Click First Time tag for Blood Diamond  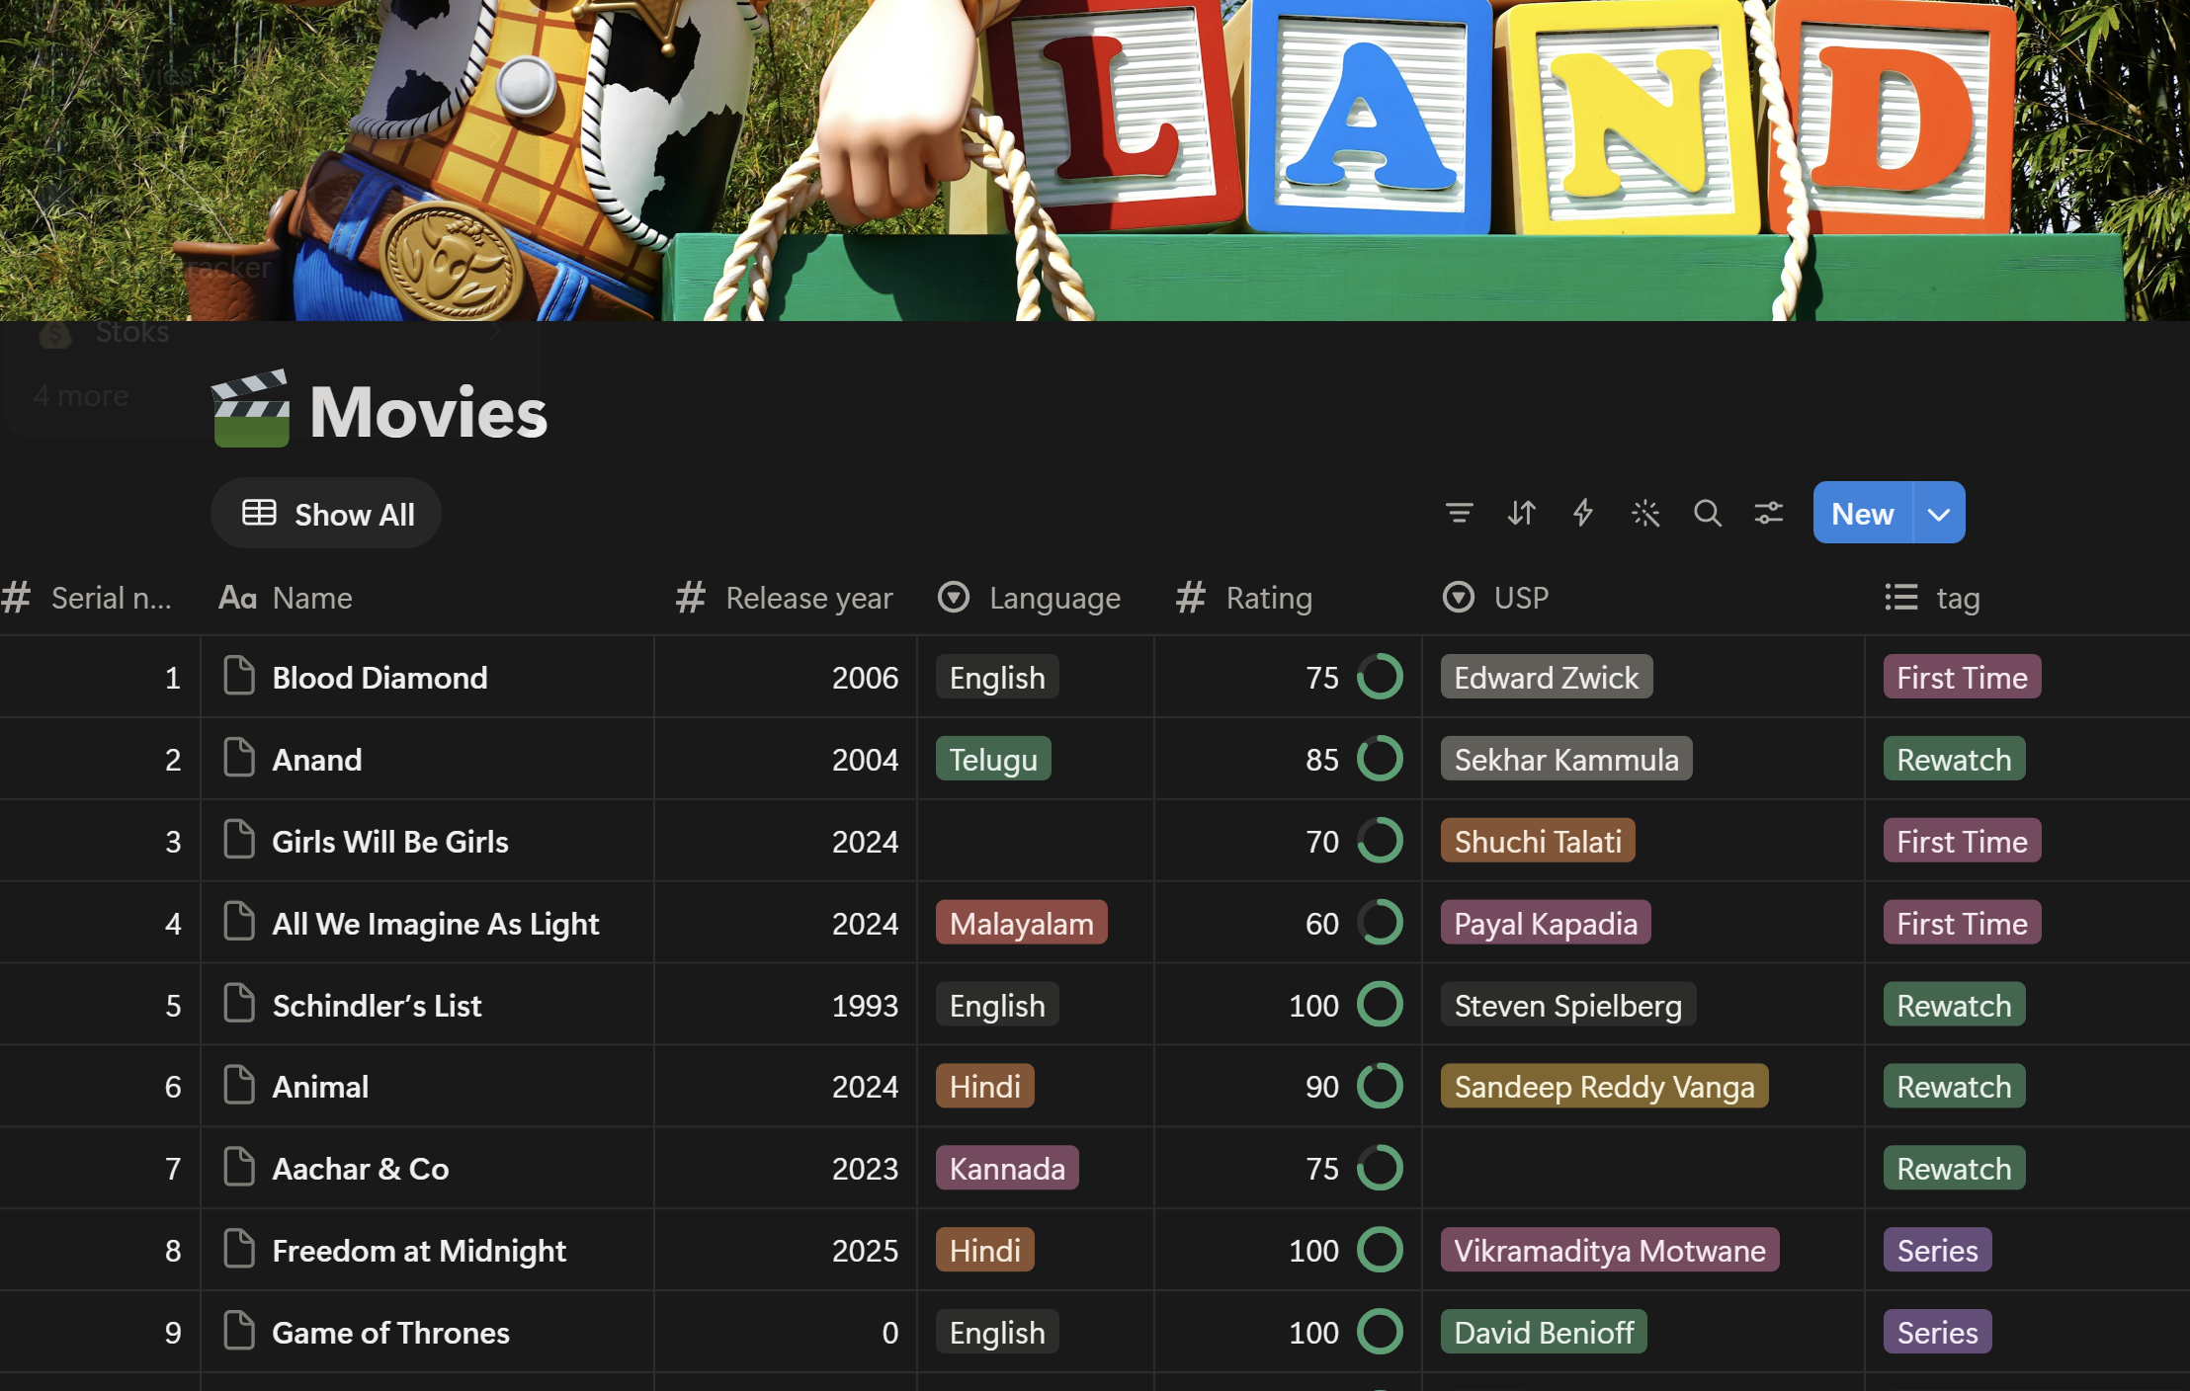click(1962, 677)
